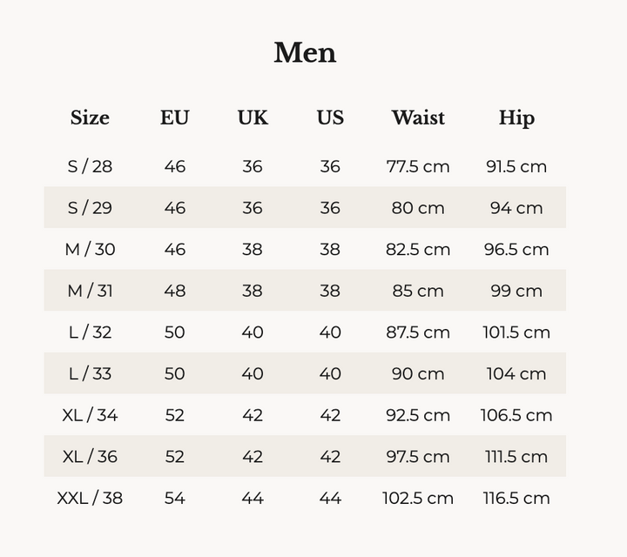Screen dimensions: 627x557
Task: Click the 111.5 cm hip value
Action: (516, 457)
